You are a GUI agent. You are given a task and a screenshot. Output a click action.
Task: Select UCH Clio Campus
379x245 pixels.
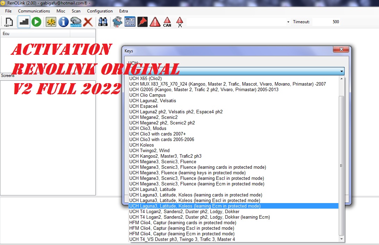click(x=233, y=95)
